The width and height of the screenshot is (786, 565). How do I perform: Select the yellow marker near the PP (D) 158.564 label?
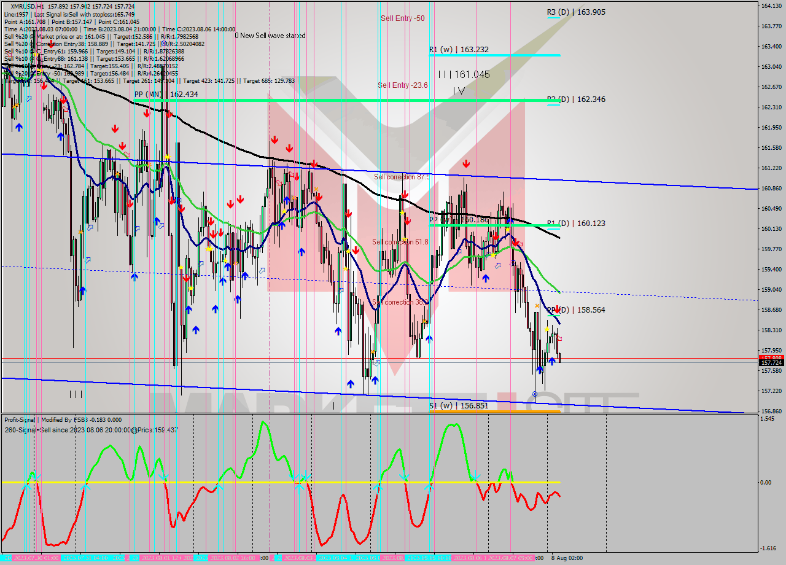[547, 329]
